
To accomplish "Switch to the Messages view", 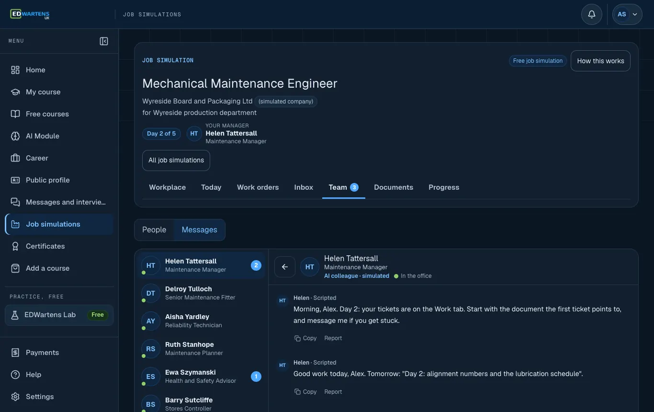I will (x=200, y=230).
